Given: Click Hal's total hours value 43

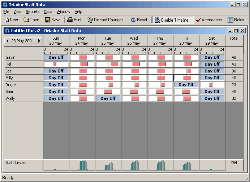Looking at the screenshot, I should (234, 64).
